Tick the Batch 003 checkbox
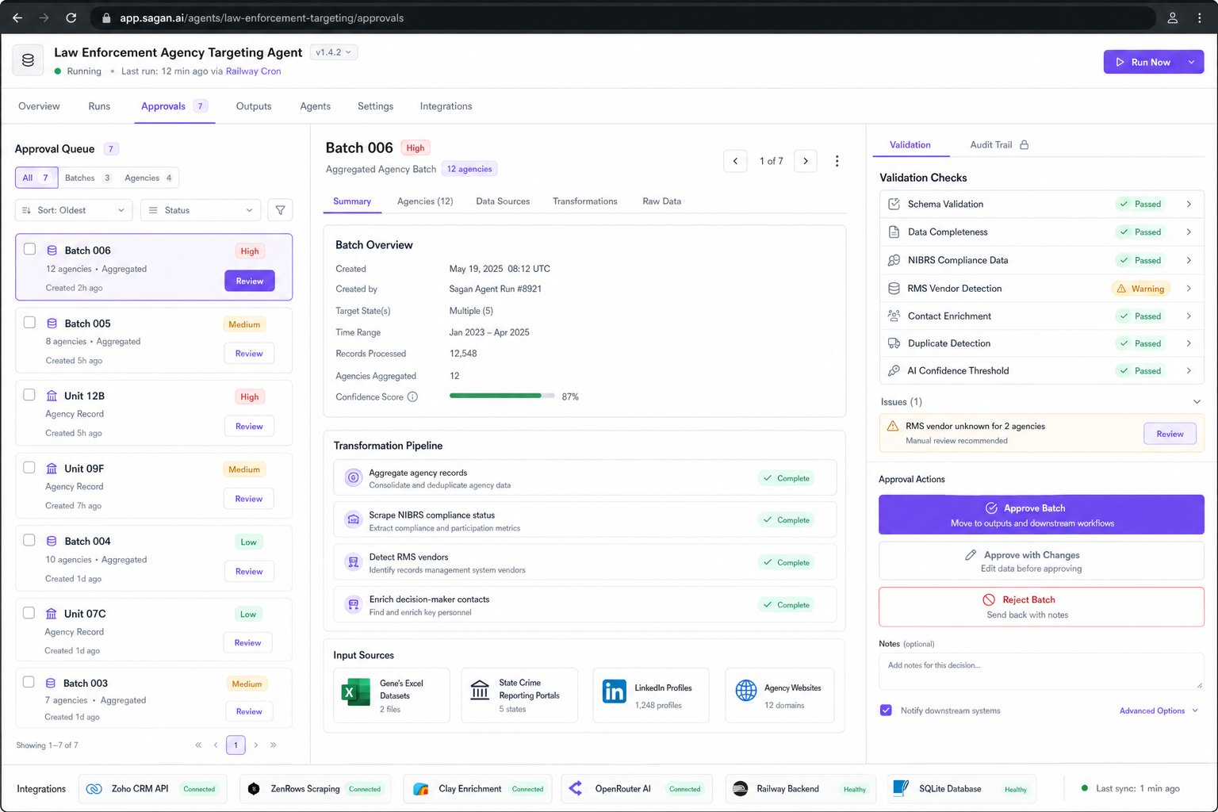The image size is (1218, 812). coord(29,682)
